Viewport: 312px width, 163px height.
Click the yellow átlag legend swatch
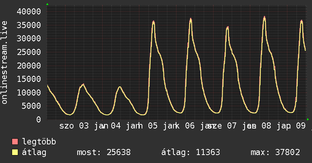click(15, 152)
